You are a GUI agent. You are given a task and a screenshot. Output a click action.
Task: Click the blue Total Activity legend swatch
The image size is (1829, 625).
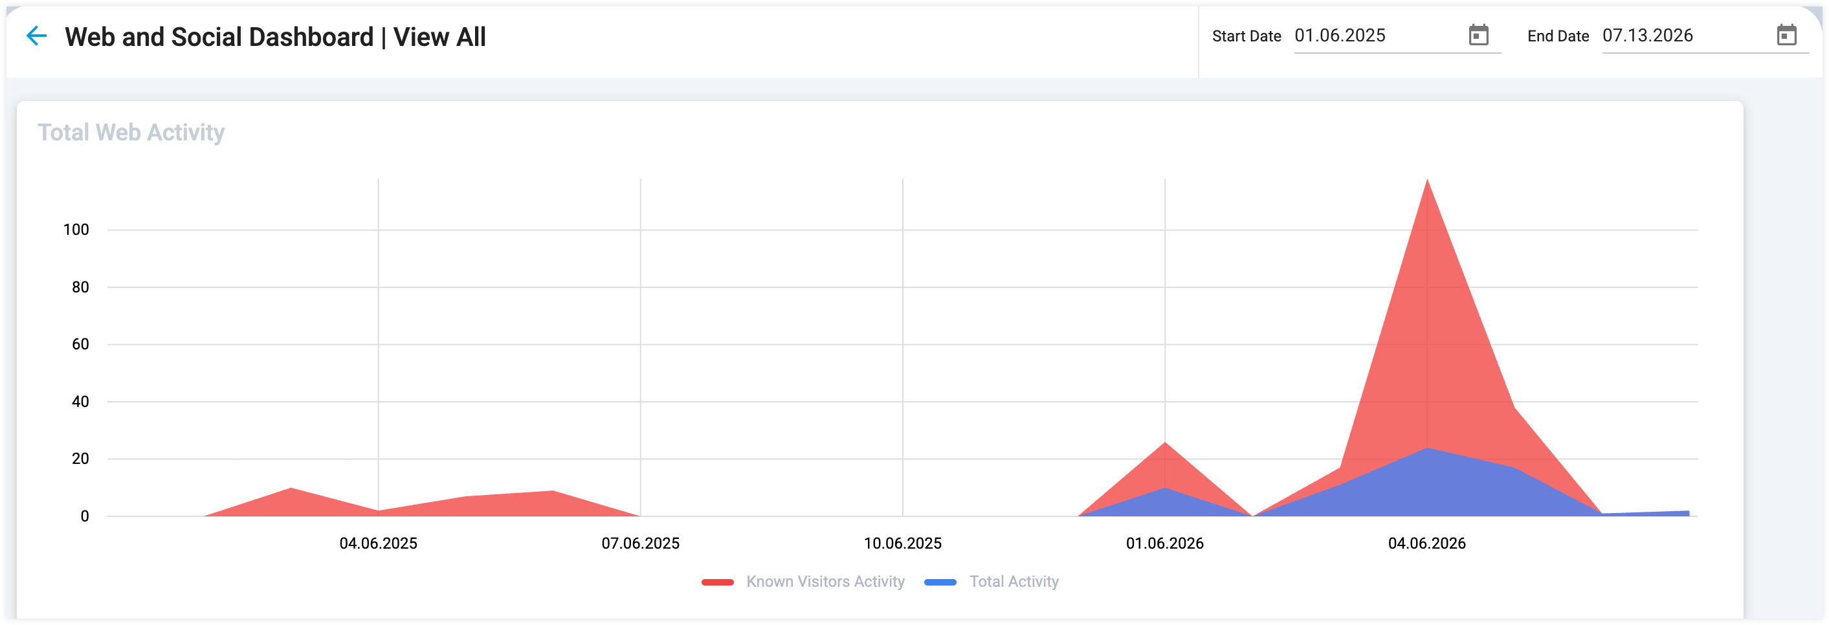(x=940, y=582)
